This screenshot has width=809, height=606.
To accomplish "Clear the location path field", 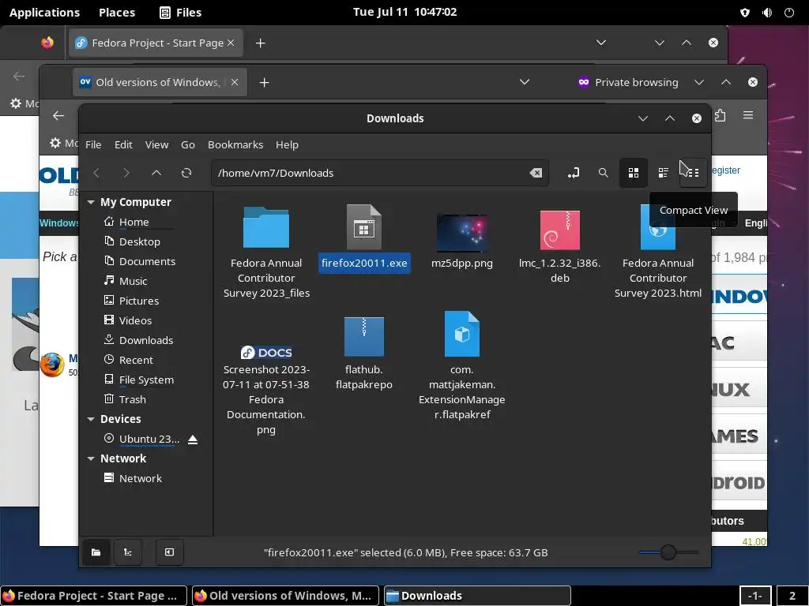I will click(x=536, y=173).
